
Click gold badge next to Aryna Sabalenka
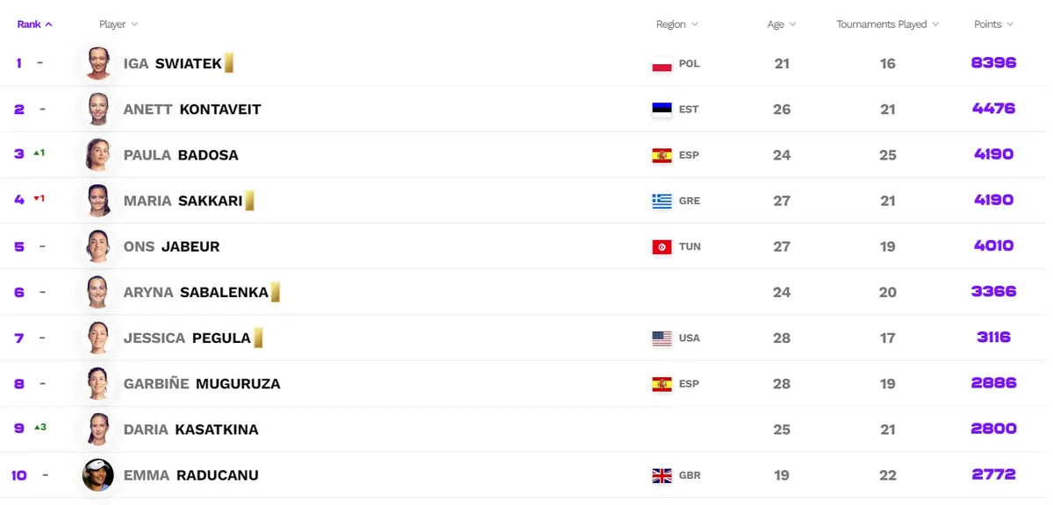276,292
